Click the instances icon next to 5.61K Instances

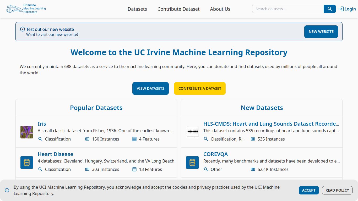pyautogui.click(x=253, y=169)
